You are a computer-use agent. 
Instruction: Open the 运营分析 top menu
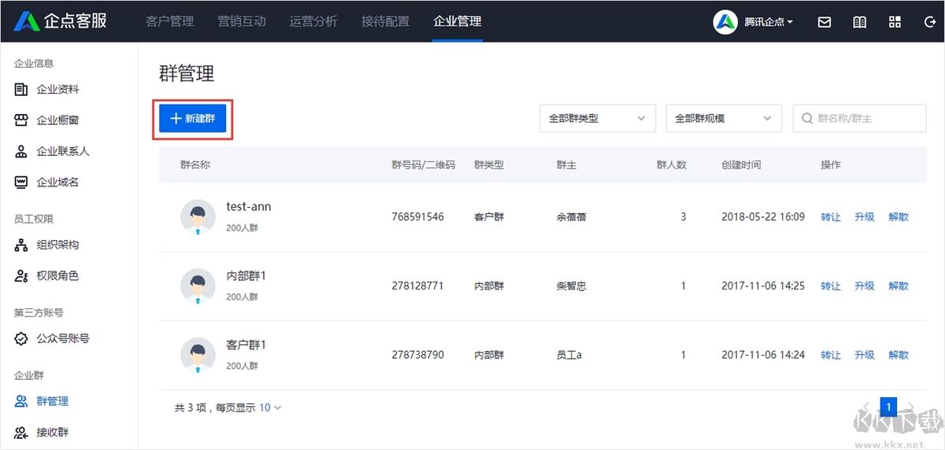[x=313, y=21]
